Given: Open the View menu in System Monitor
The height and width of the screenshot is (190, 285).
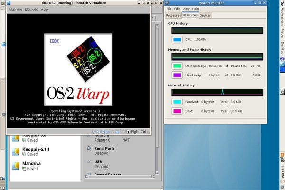Looking at the screenshot, I should click(x=186, y=9).
